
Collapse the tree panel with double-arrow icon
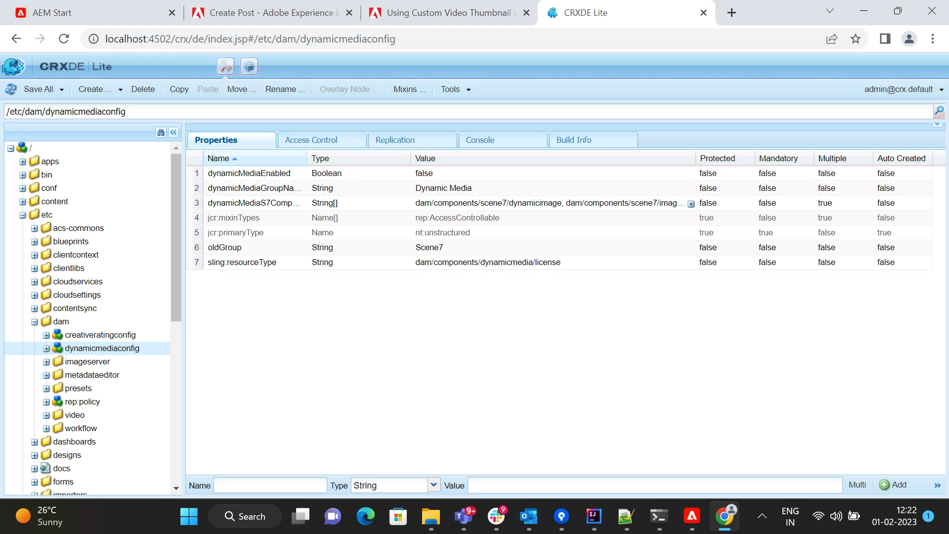(173, 133)
